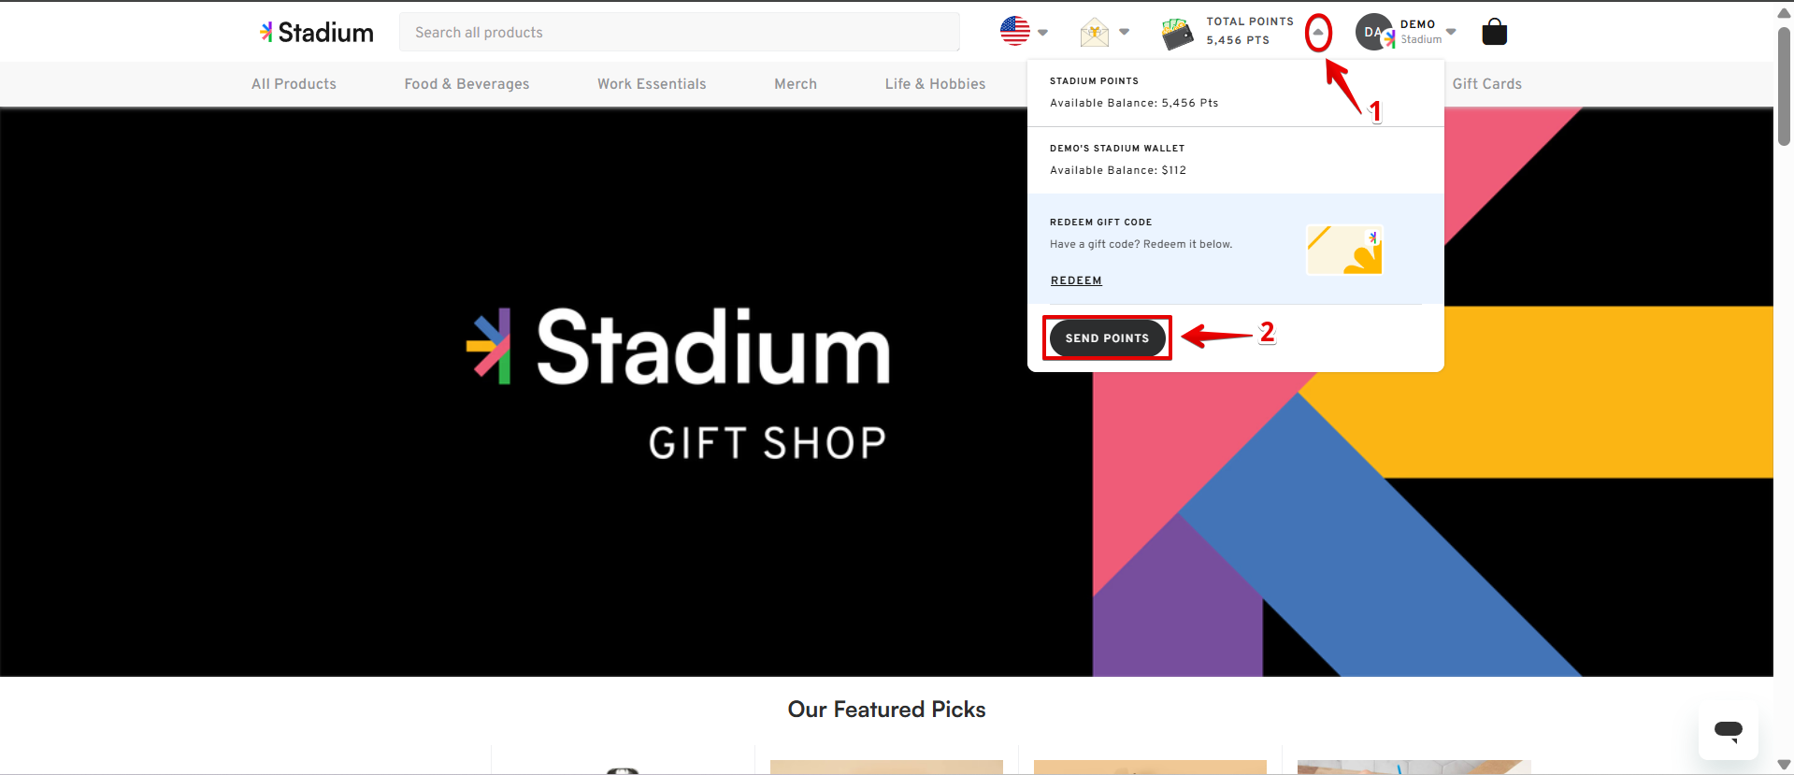
Task: Open the Work Essentials category
Action: tap(652, 84)
